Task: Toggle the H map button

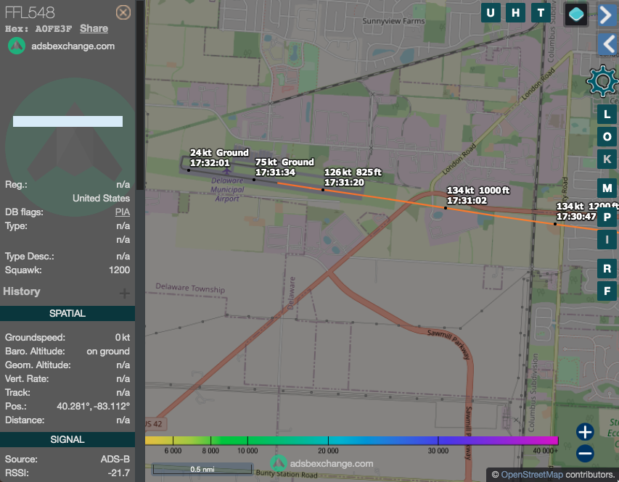Action: (x=515, y=13)
